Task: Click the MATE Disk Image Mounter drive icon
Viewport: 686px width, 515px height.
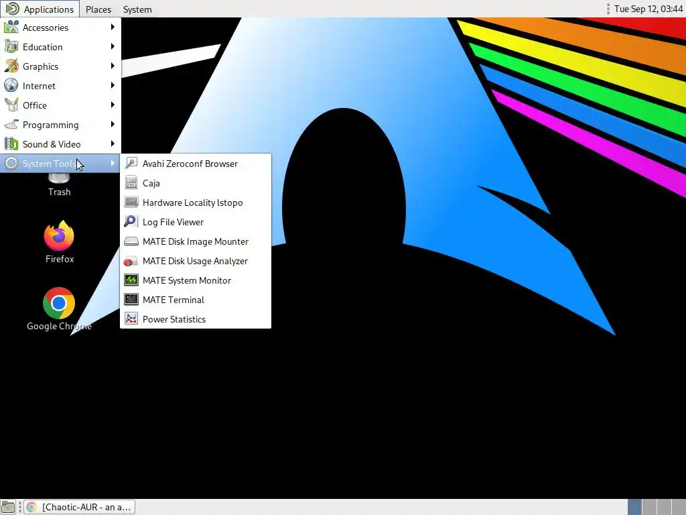Action: pos(131,241)
